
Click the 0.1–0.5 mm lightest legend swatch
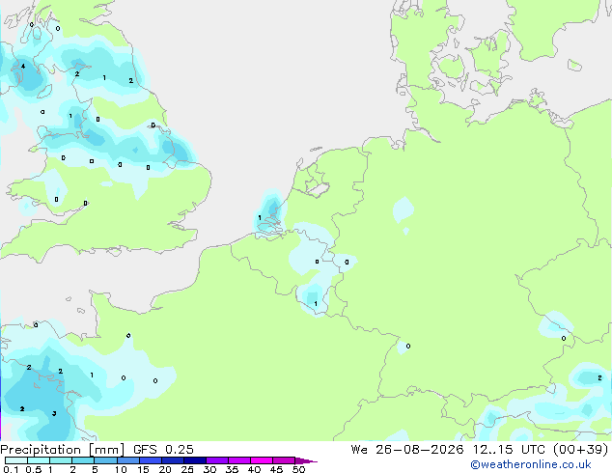[16, 460]
